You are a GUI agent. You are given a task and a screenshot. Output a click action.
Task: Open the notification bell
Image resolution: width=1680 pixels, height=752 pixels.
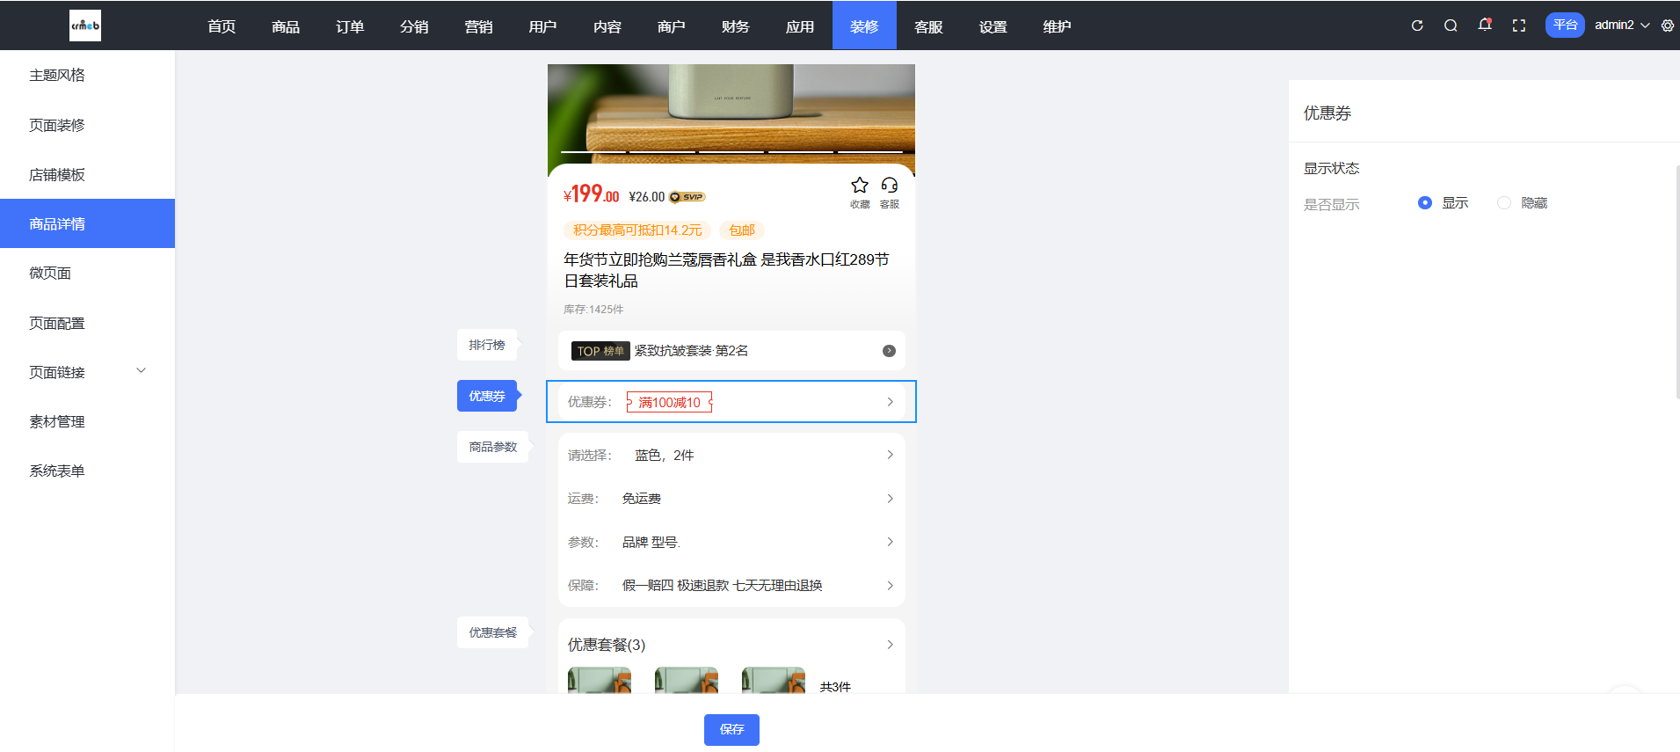pyautogui.click(x=1485, y=25)
